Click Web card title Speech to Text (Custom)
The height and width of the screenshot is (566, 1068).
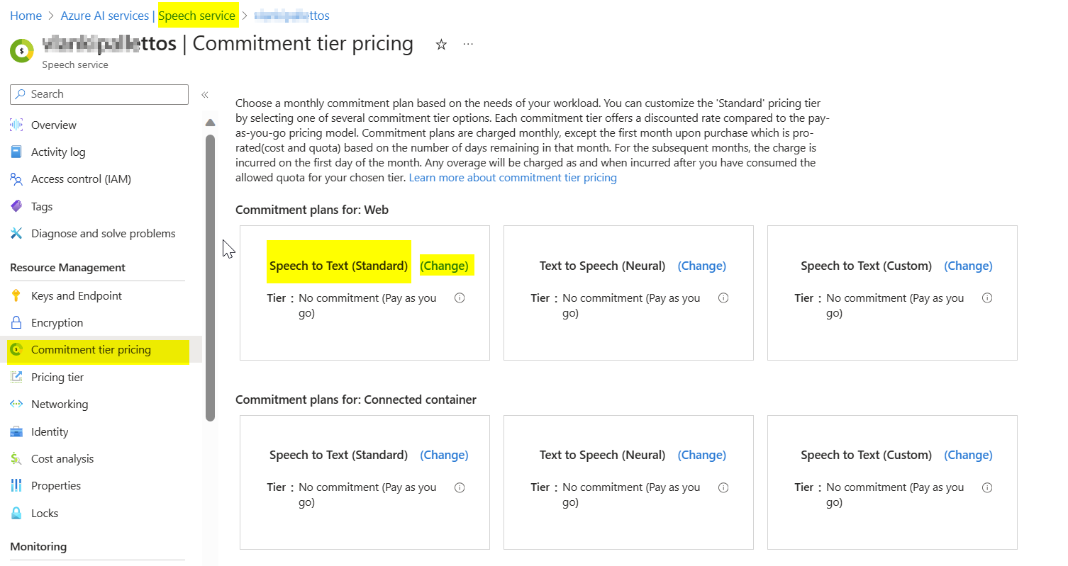click(x=866, y=266)
